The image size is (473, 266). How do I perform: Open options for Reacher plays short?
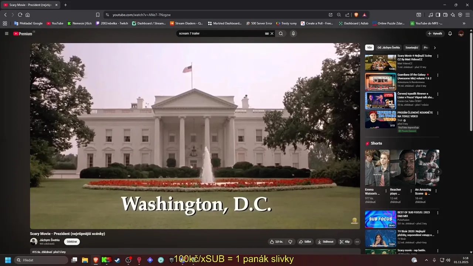coord(411,191)
